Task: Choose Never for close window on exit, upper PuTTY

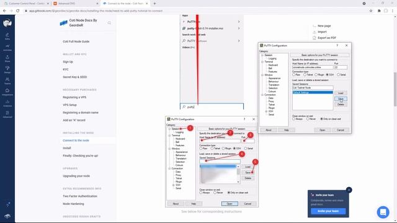Action: [x=308, y=119]
